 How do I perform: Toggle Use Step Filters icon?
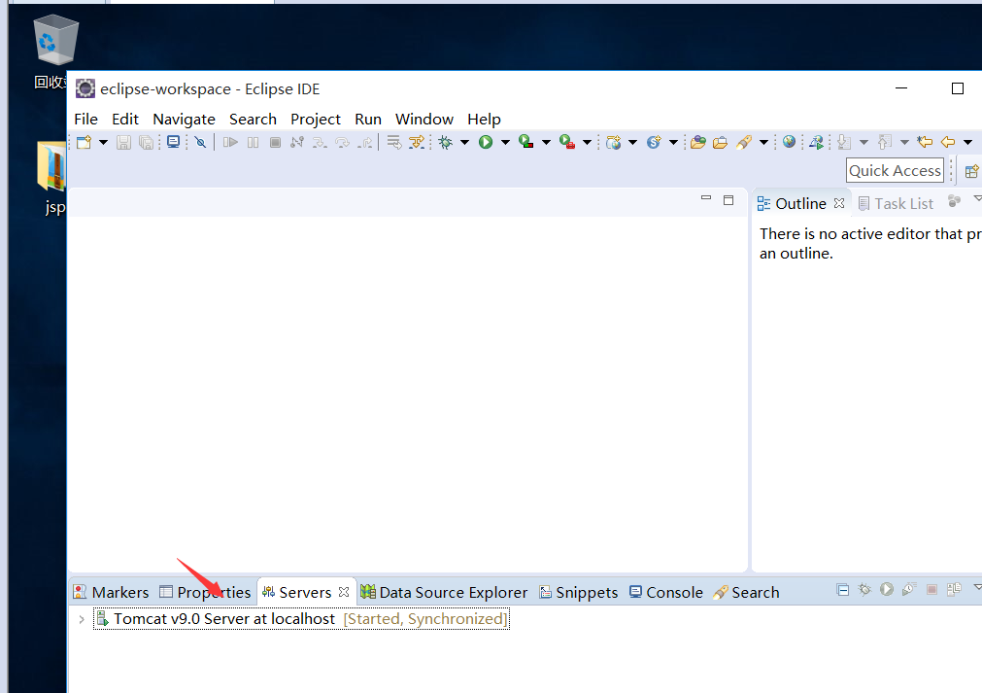click(x=417, y=142)
